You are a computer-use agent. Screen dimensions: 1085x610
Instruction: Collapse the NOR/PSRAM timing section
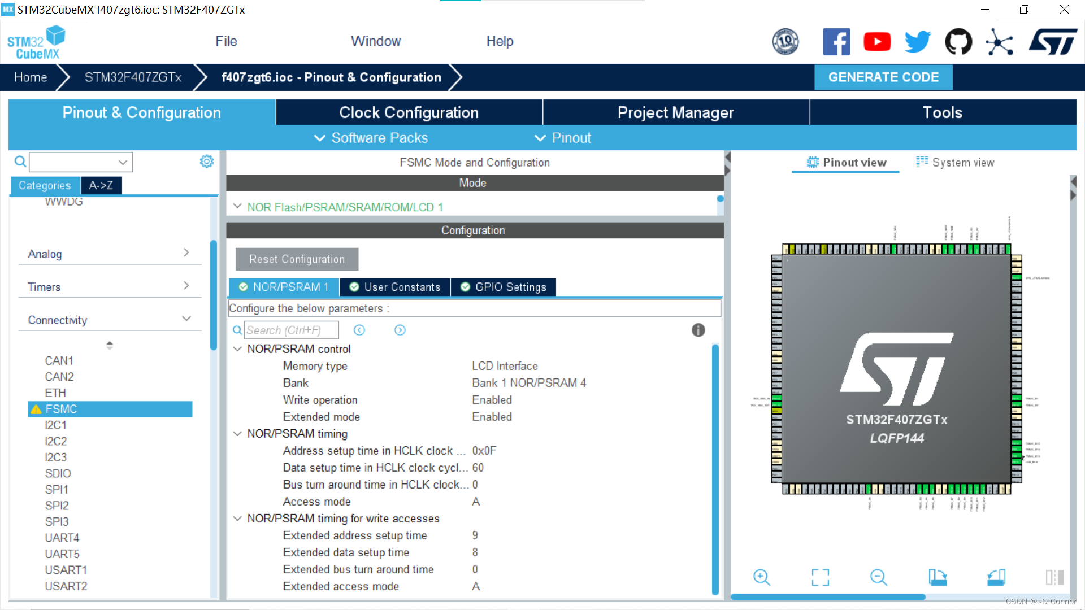237,434
